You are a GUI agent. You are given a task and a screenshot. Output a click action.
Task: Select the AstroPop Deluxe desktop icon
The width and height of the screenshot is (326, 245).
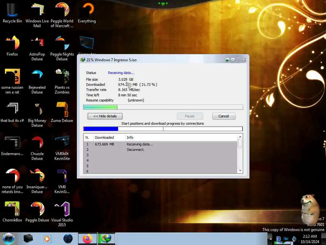[37, 48]
